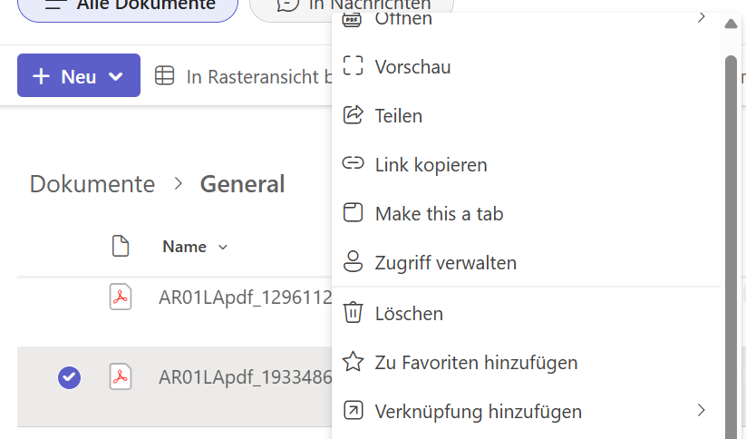Click the file type column header icon
Screen dimensions: 746x439
[120, 246]
